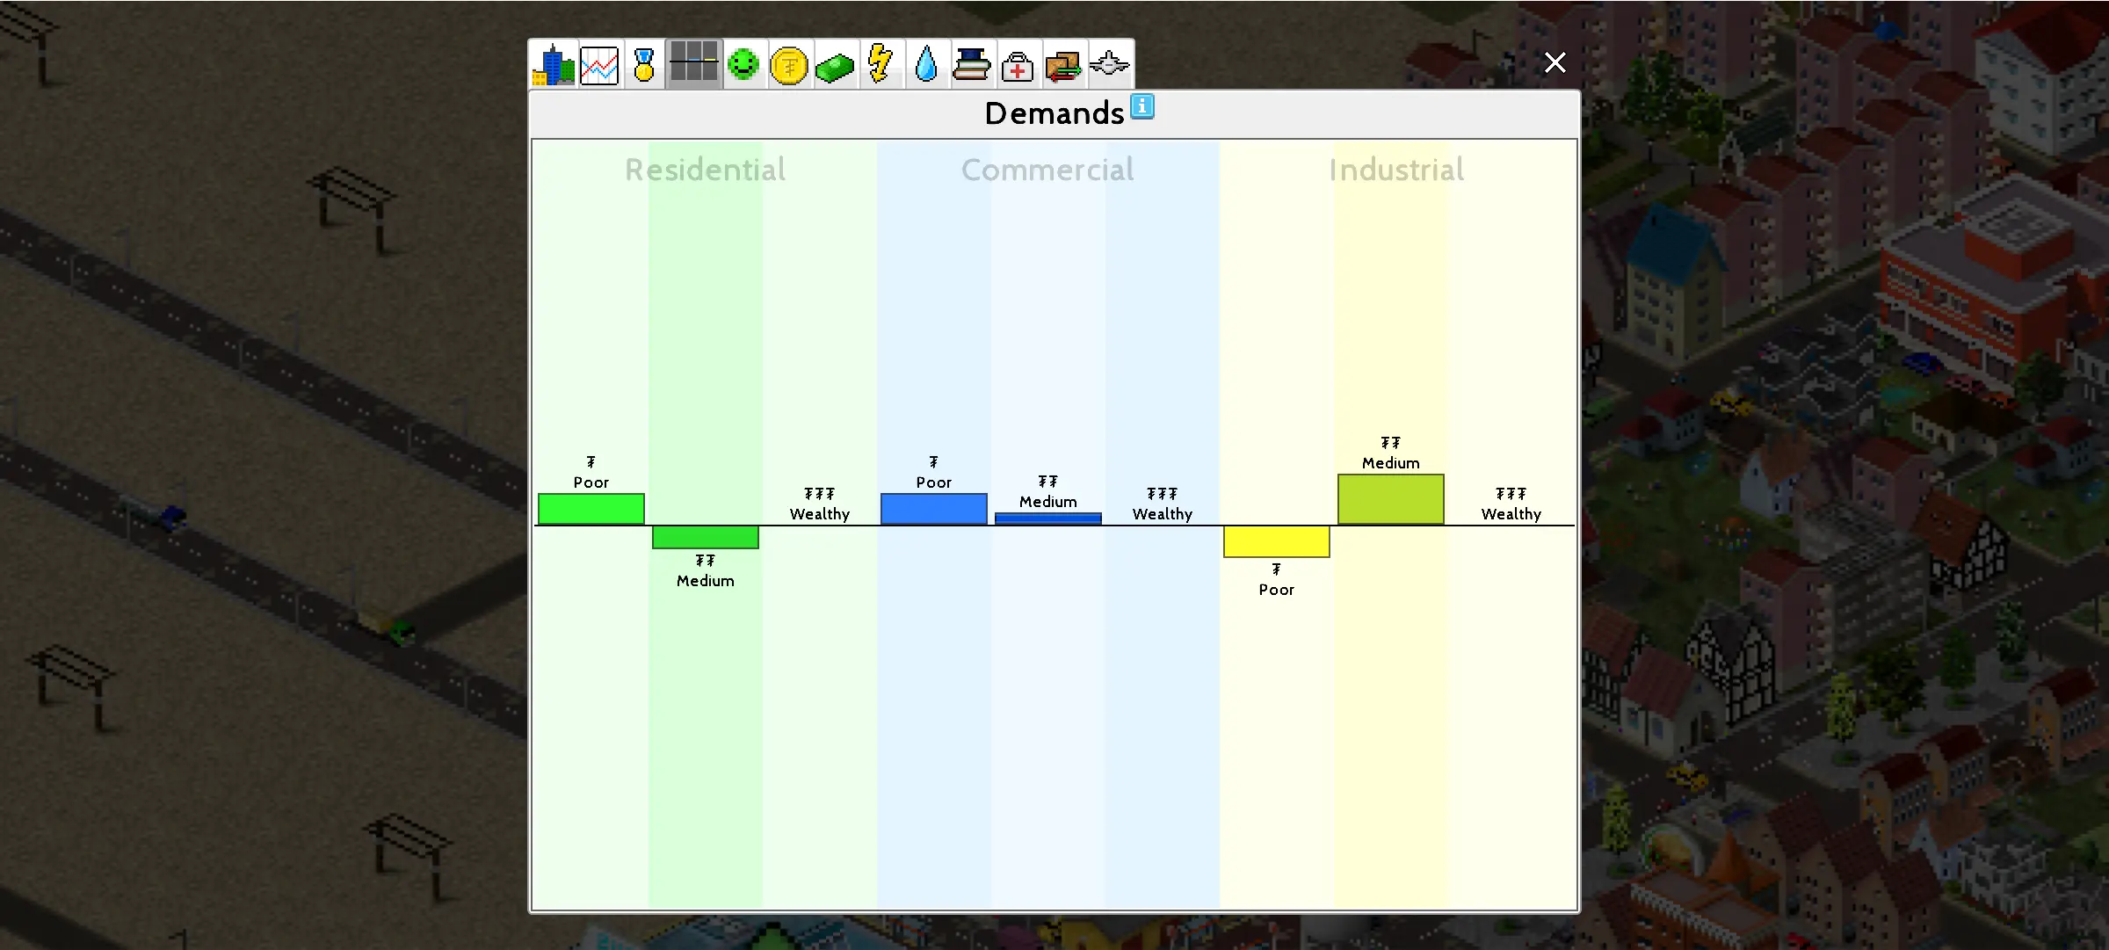Open the lightning bolt energy tab

(x=880, y=64)
